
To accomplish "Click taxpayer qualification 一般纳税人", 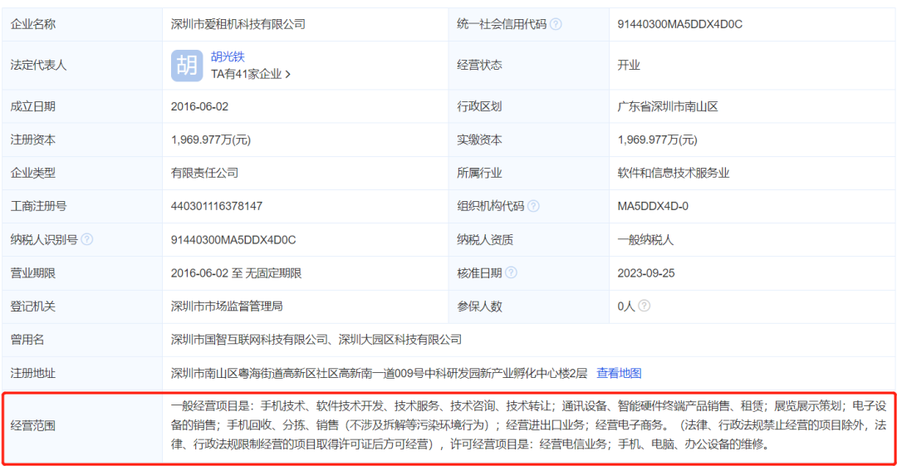I will [645, 239].
